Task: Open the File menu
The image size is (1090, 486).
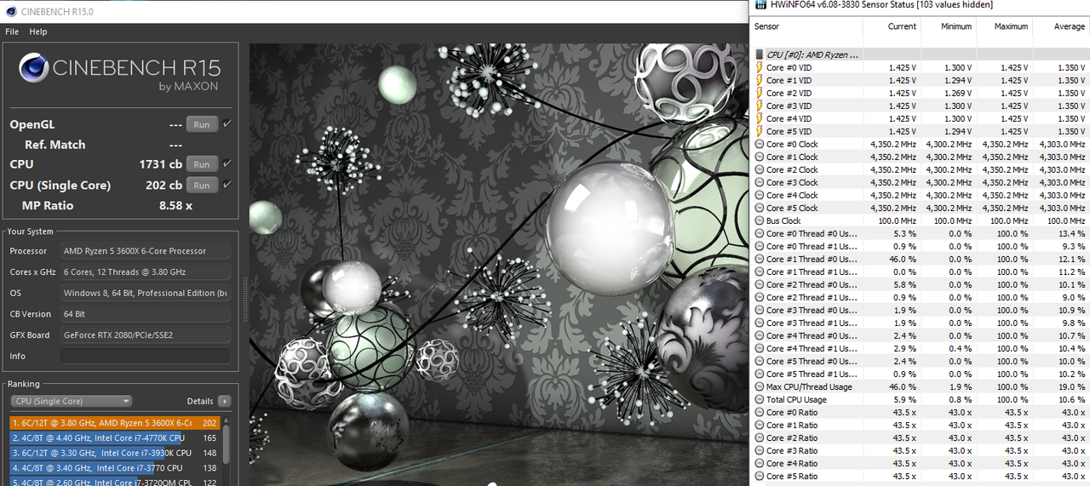Action: pyautogui.click(x=12, y=31)
